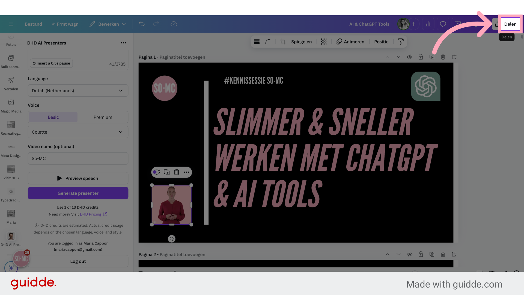Duplicate Pagina 1

tap(432, 57)
